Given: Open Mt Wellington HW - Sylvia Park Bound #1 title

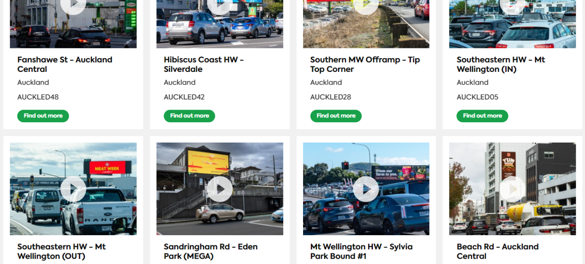Looking at the screenshot, I should [362, 251].
